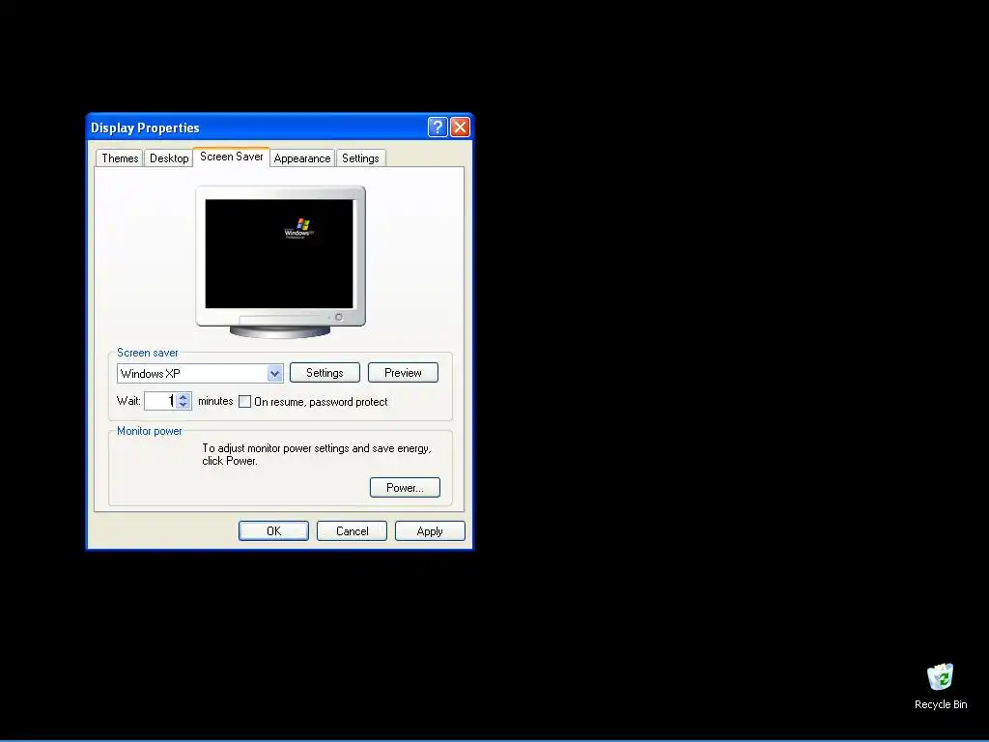989x742 pixels.
Task: Click the Monitor power group label
Action: [150, 431]
